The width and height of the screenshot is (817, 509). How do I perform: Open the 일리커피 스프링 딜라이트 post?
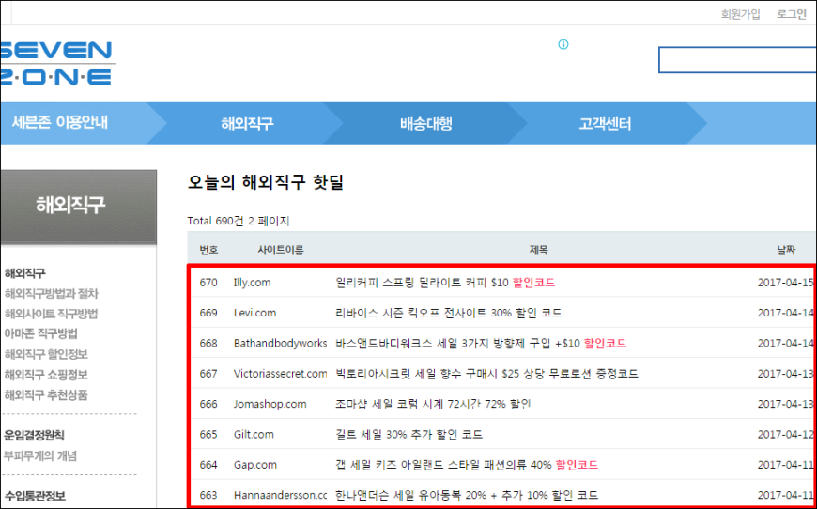coord(446,283)
